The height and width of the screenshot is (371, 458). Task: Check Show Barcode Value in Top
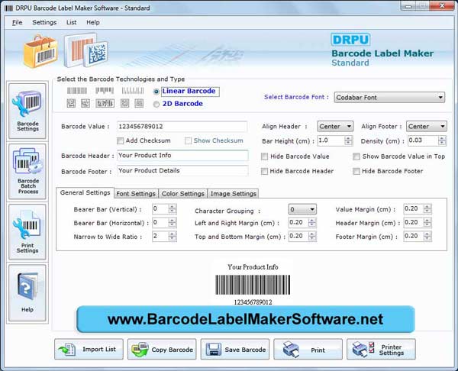tap(356, 156)
